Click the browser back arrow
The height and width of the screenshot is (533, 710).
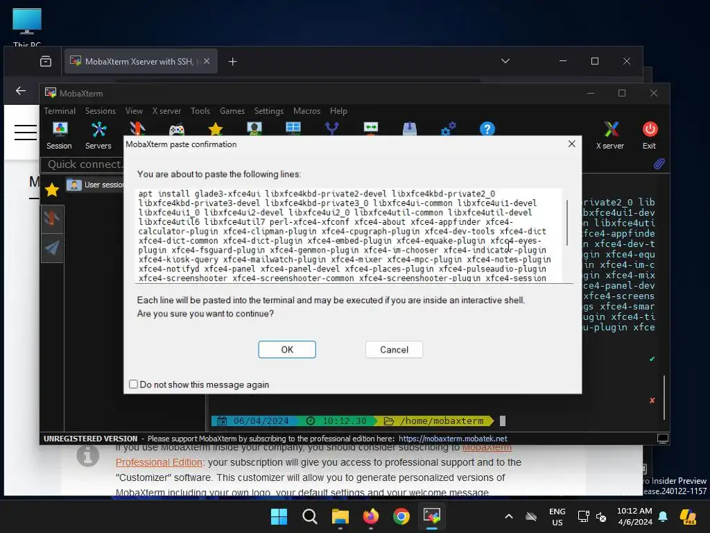pyautogui.click(x=21, y=91)
